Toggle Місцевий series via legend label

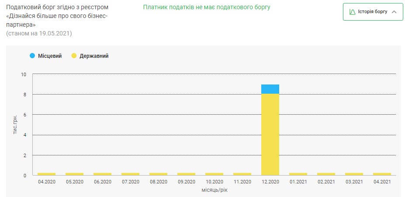pyautogui.click(x=50, y=56)
